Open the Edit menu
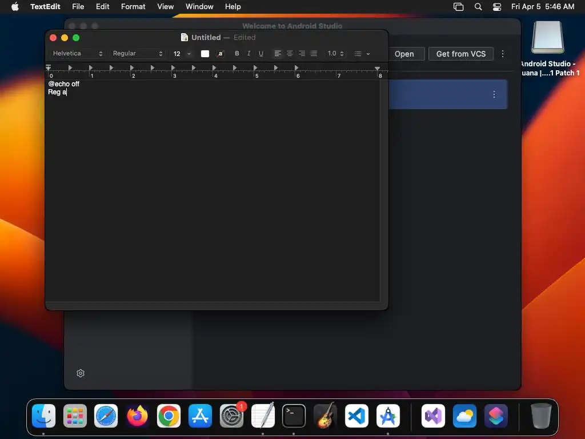This screenshot has width=585, height=439. [x=103, y=6]
